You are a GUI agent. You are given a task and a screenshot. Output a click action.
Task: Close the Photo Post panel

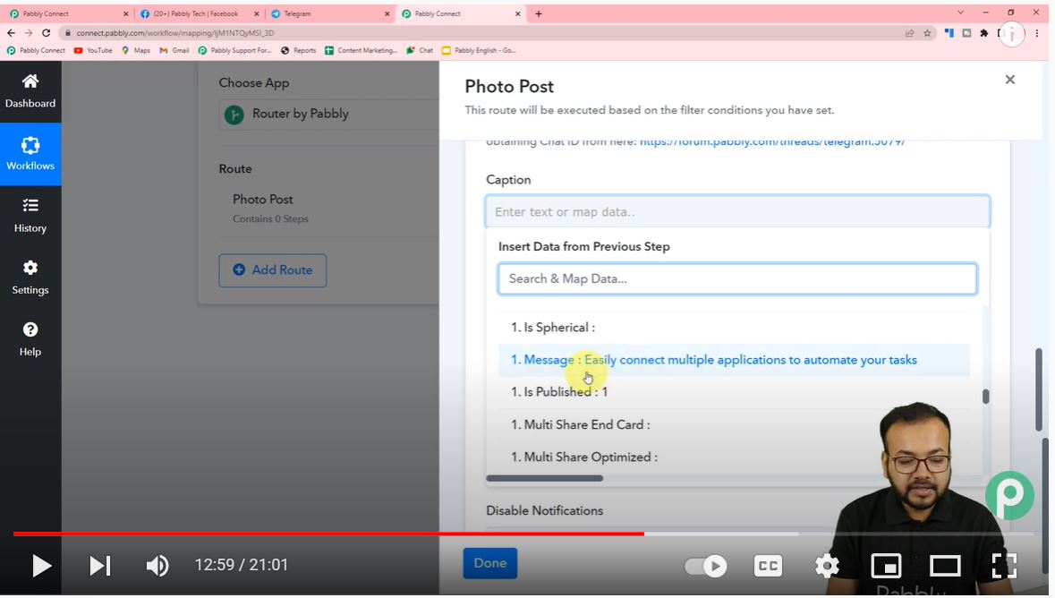(1010, 80)
